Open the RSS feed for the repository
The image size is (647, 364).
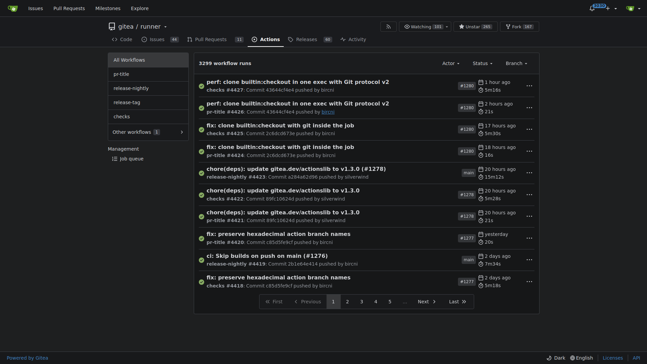click(388, 27)
